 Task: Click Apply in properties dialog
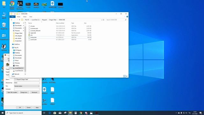click(x=37, y=107)
